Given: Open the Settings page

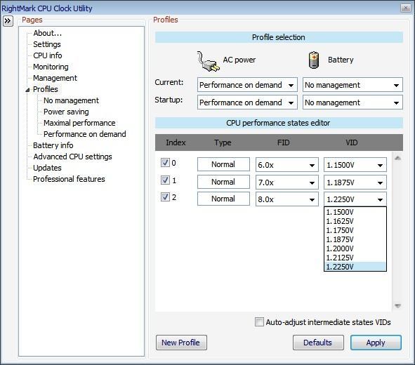Looking at the screenshot, I should tap(47, 44).
